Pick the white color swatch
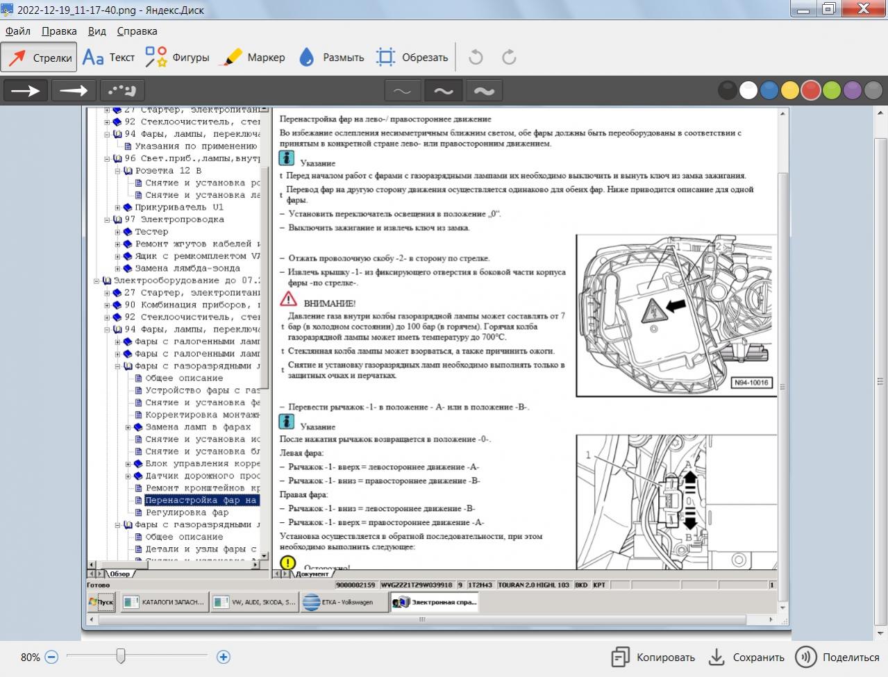888x677 pixels. tap(748, 90)
